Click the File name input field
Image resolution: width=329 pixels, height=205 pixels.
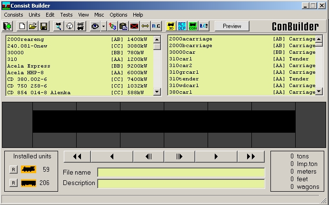pyautogui.click(x=181, y=172)
